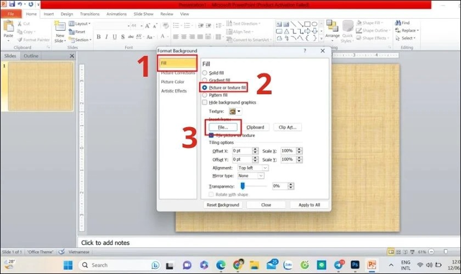
Task: Select Solid fill radio option
Action: tap(205, 72)
